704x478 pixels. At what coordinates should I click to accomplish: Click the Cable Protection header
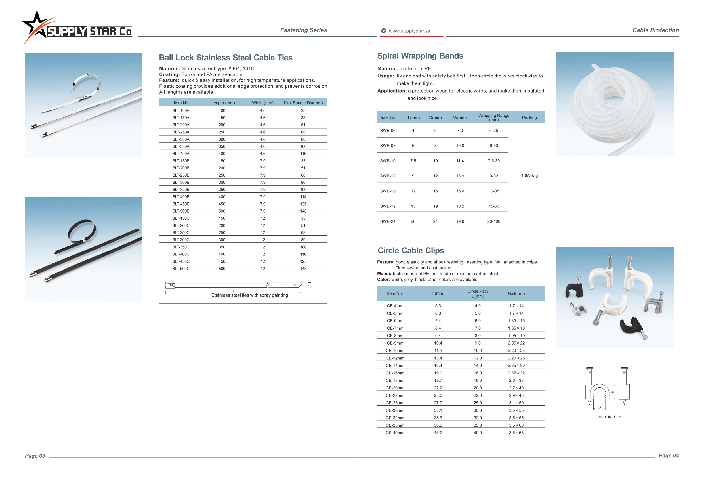click(x=655, y=30)
